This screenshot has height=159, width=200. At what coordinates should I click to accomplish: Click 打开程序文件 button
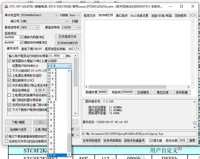point(68,37)
